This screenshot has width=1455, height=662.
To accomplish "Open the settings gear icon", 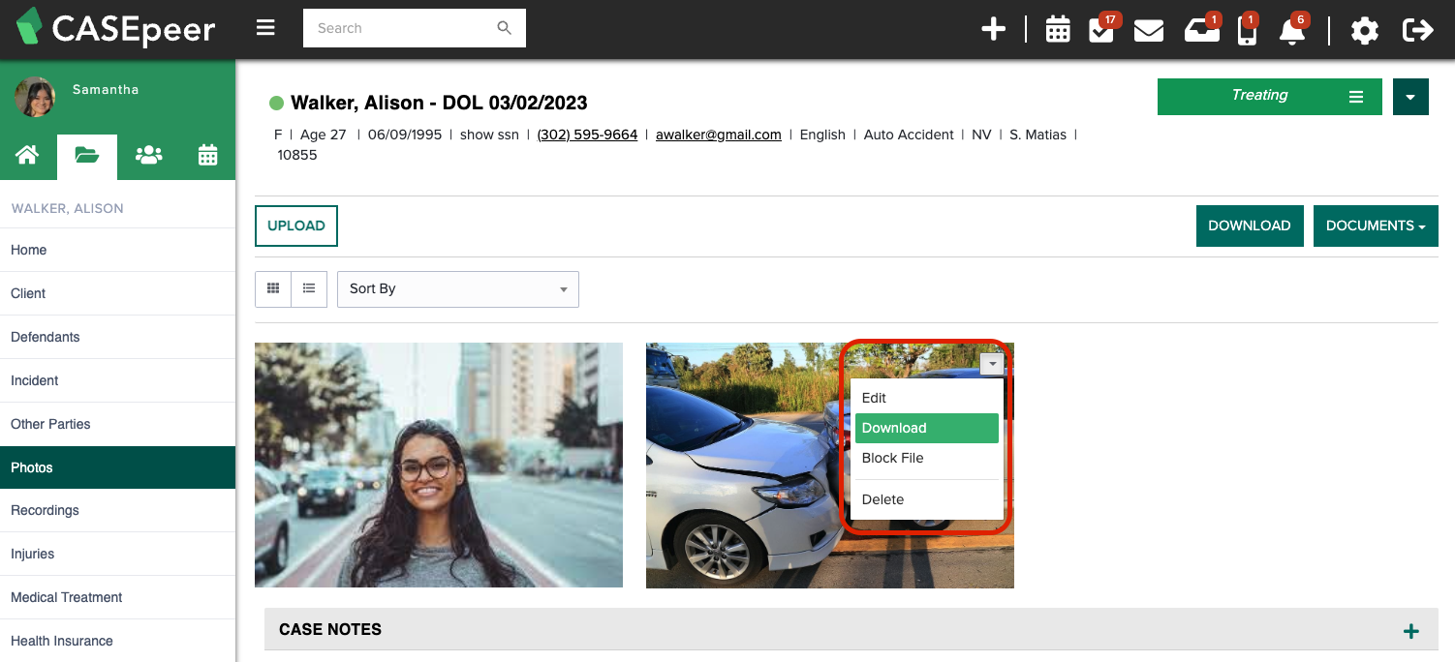I will 1364,30.
